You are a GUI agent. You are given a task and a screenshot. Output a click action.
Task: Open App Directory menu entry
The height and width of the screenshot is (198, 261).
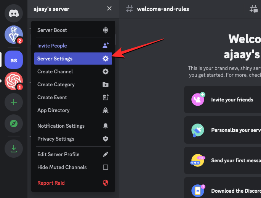73,110
